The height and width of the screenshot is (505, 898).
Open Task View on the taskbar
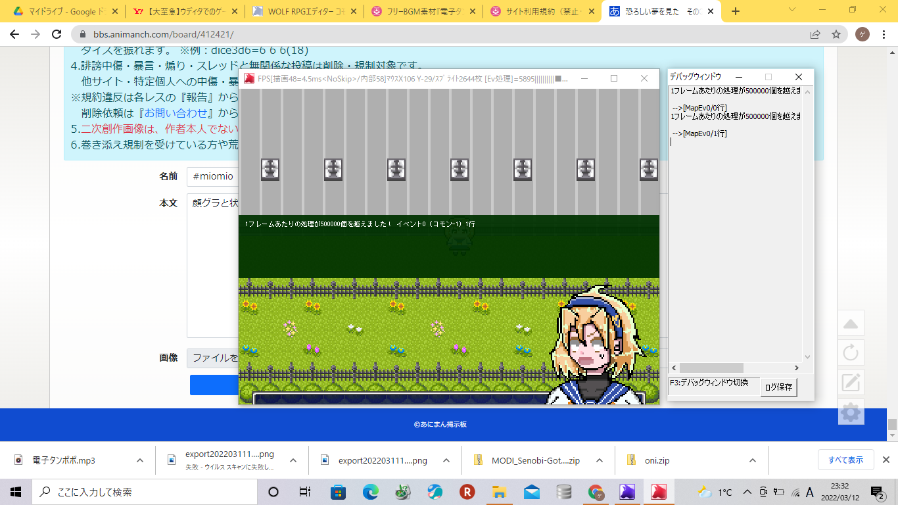click(305, 492)
